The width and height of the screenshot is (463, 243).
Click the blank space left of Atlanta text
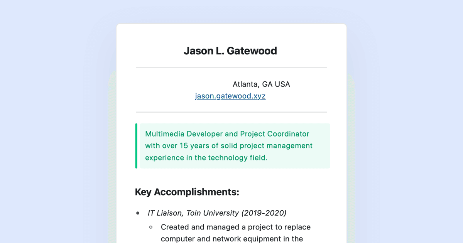184,84
